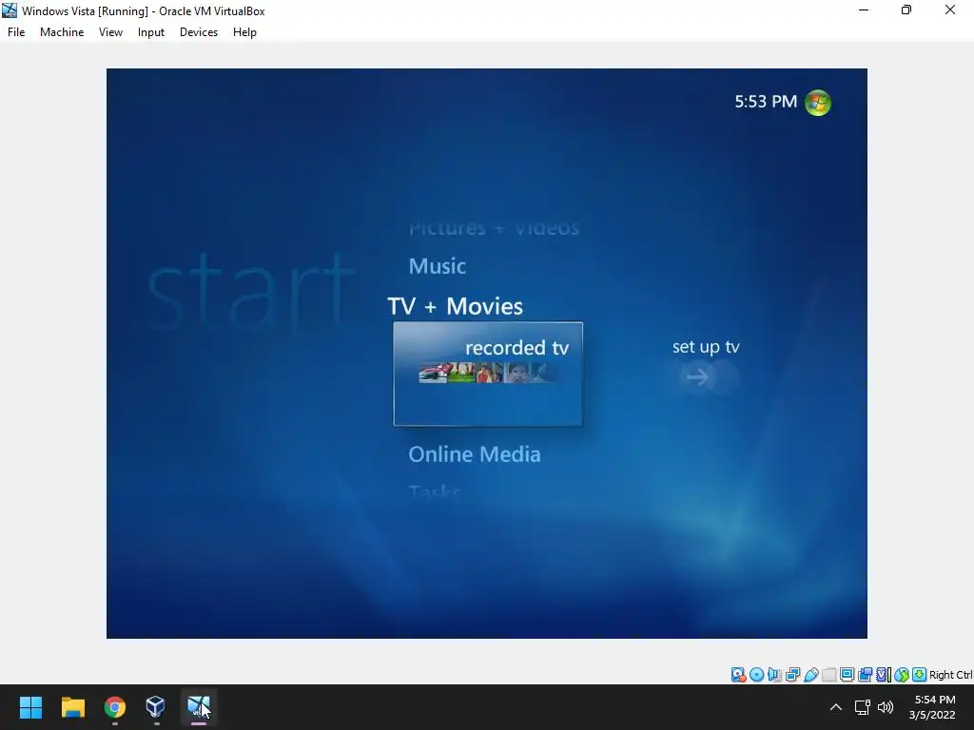Screen dimensions: 974x730
Task: Click recording indicator icon
Action: tap(865, 675)
